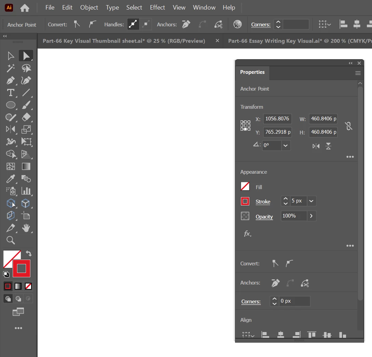Open the File menu
The height and width of the screenshot is (357, 372).
pyautogui.click(x=50, y=8)
